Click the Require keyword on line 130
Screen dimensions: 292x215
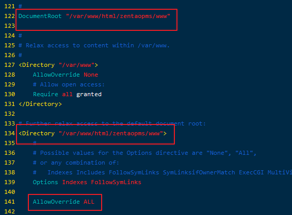point(45,94)
